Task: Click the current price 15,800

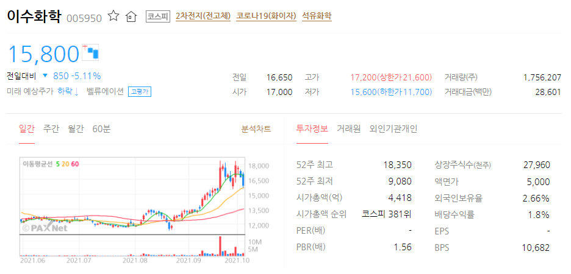Action: point(43,54)
